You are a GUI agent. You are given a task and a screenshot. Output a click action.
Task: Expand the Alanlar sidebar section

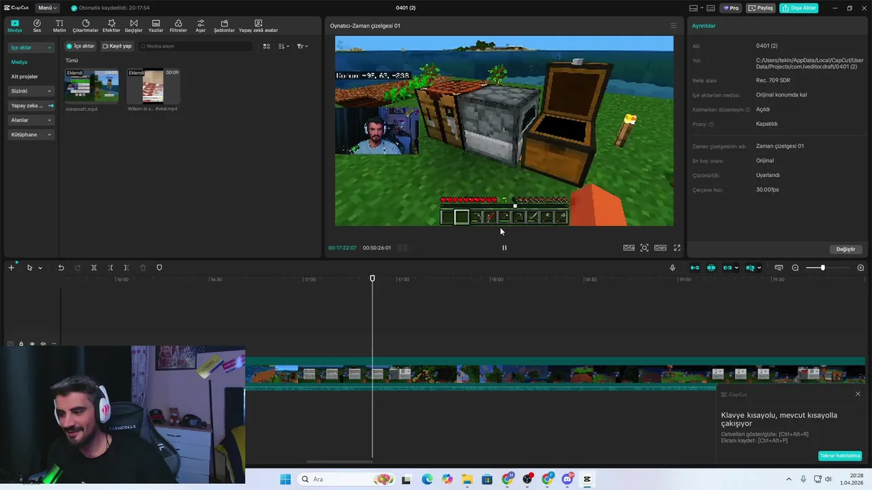[31, 120]
